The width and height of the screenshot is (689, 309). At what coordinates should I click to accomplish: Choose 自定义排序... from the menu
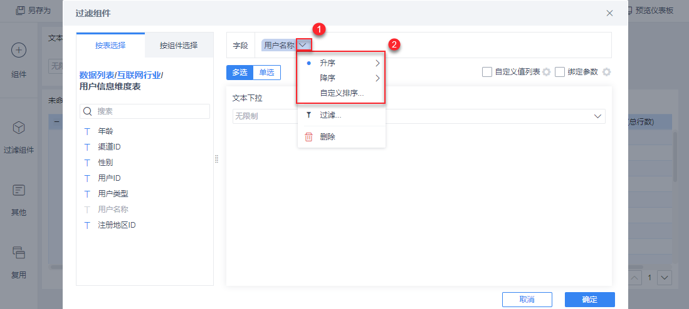[342, 94]
